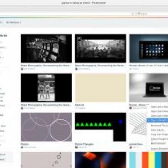The width and height of the screenshot is (168, 168).
Task: Open the green triangles video thumbnail
Action: (101, 127)
